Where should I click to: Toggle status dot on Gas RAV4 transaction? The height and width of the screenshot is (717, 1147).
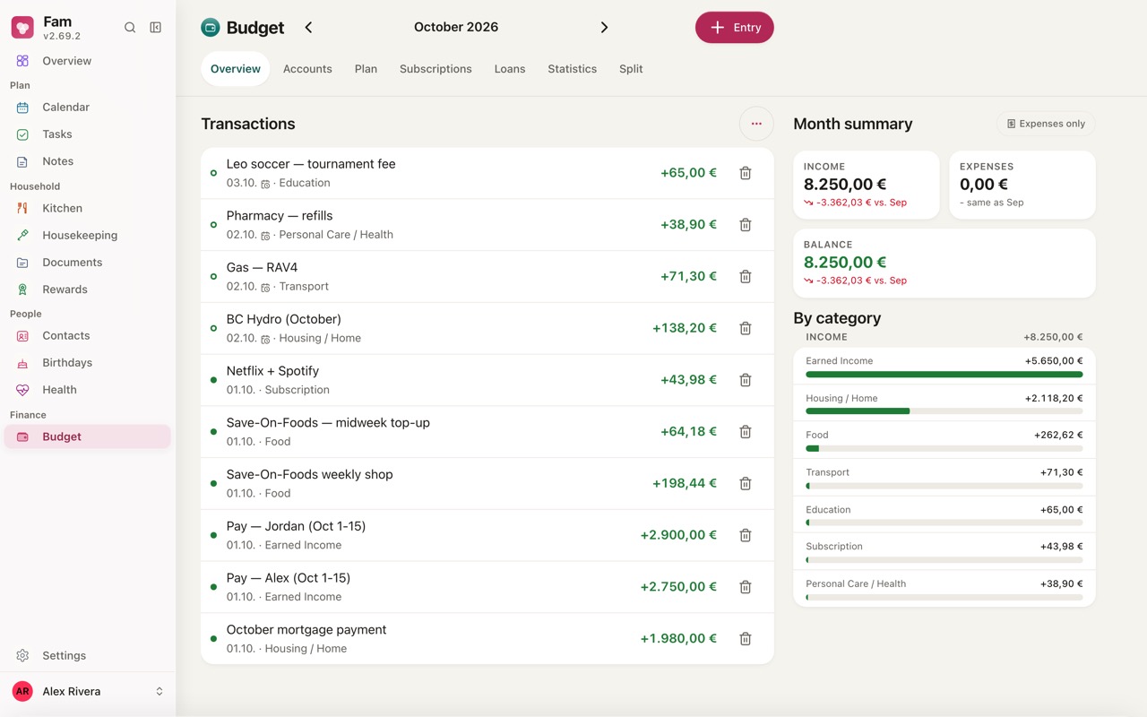pyautogui.click(x=213, y=277)
